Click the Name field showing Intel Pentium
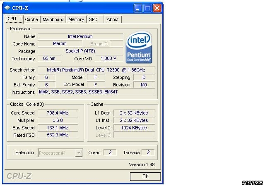The width and height of the screenshot is (265, 186). [x=80, y=36]
